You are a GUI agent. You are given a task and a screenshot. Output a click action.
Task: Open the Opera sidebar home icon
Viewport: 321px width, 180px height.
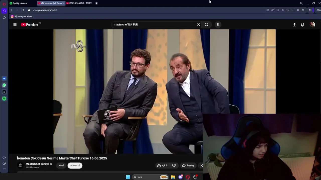4,11
